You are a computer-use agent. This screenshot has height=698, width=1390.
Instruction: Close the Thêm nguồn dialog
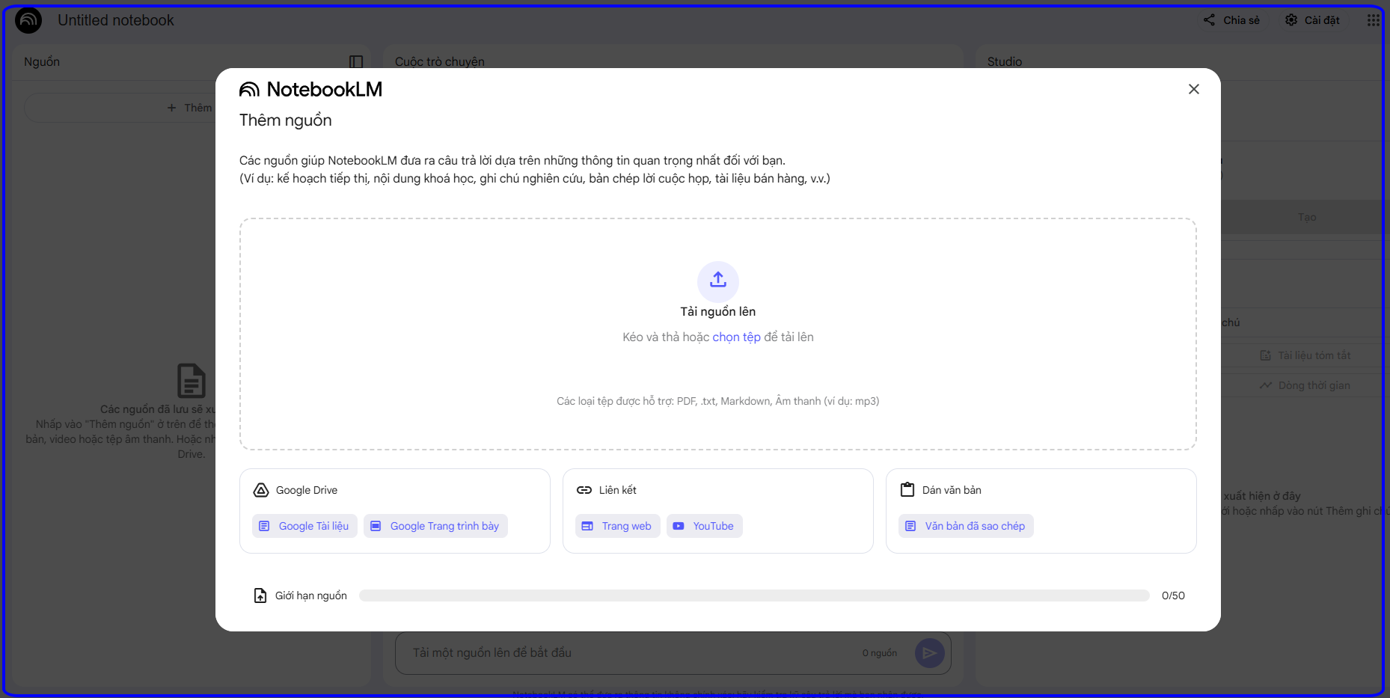pyautogui.click(x=1193, y=89)
